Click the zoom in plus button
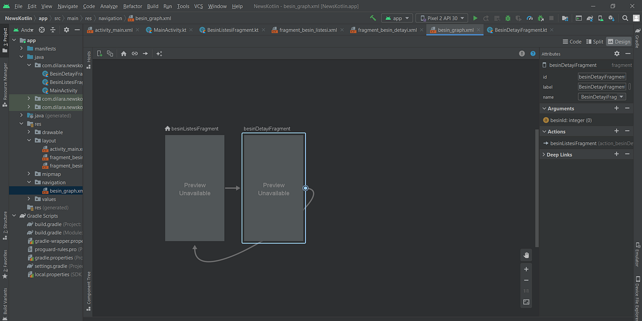 click(x=526, y=270)
